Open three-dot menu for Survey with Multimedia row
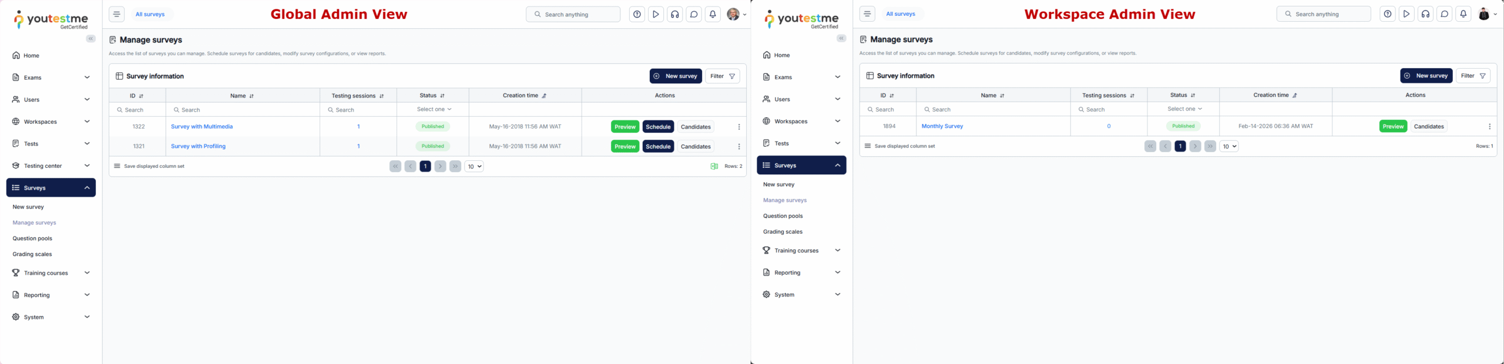Viewport: 1504px width, 364px height. click(738, 127)
